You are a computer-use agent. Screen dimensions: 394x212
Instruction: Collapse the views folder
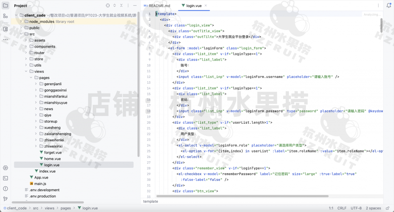(x=26, y=71)
